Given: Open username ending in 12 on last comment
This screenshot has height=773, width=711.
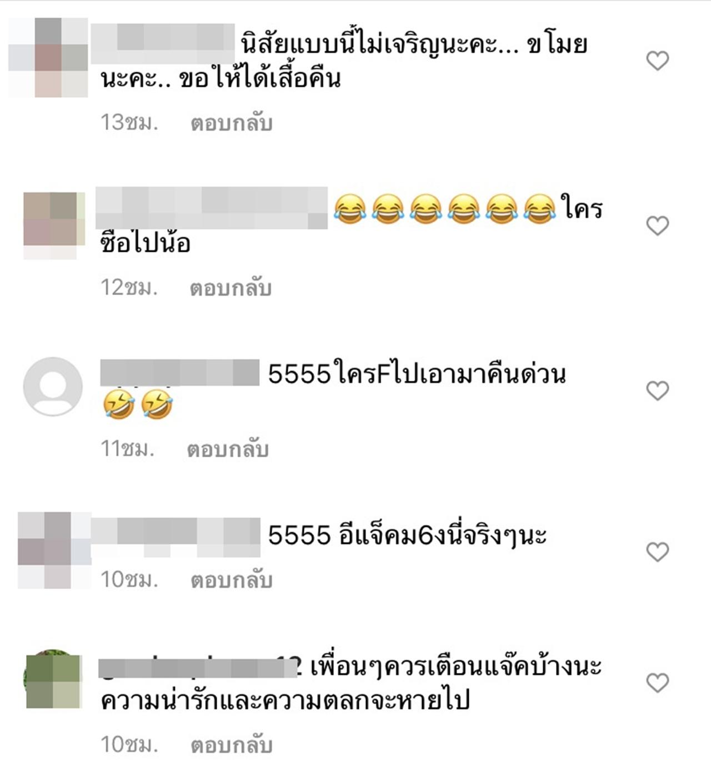Looking at the screenshot, I should click(199, 667).
